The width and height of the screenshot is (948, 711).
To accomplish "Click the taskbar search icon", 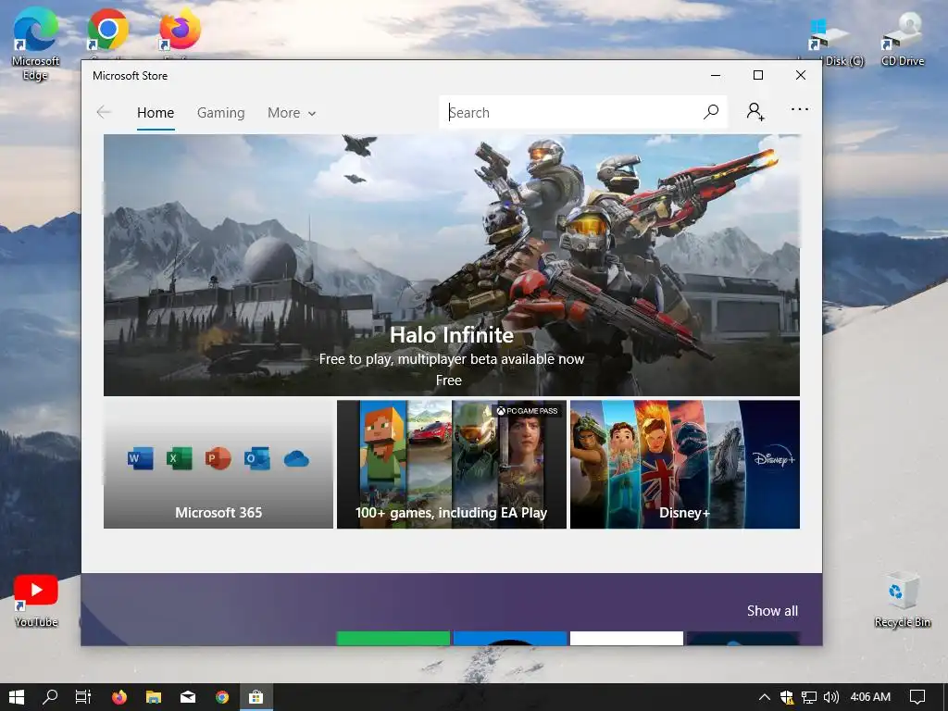I will click(50, 697).
